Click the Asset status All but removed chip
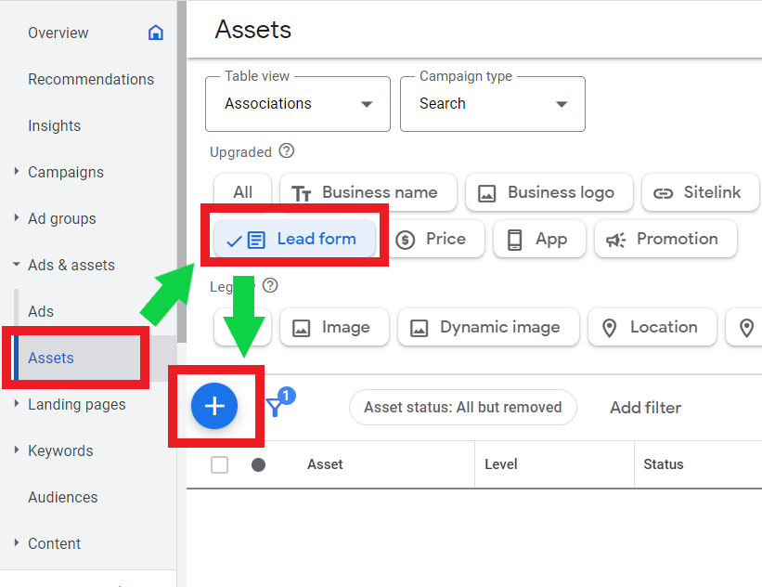 (x=462, y=407)
